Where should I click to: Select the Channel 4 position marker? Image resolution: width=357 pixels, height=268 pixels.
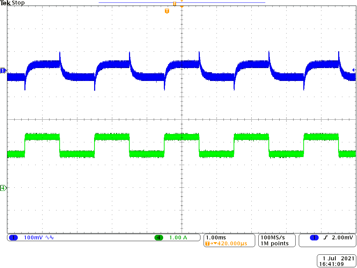click(x=3, y=187)
